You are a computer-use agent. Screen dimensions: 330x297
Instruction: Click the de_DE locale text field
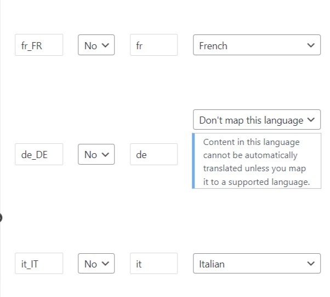click(39, 154)
